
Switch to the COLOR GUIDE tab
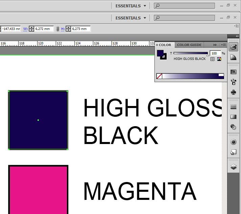pyautogui.click(x=189, y=45)
